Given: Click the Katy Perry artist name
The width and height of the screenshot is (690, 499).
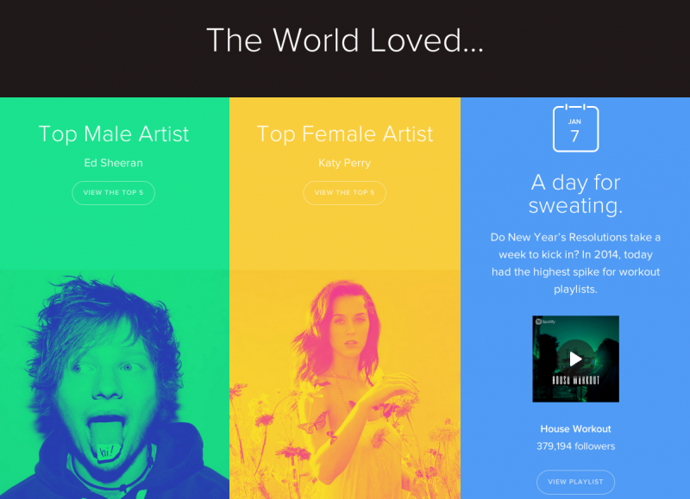Looking at the screenshot, I should (344, 163).
